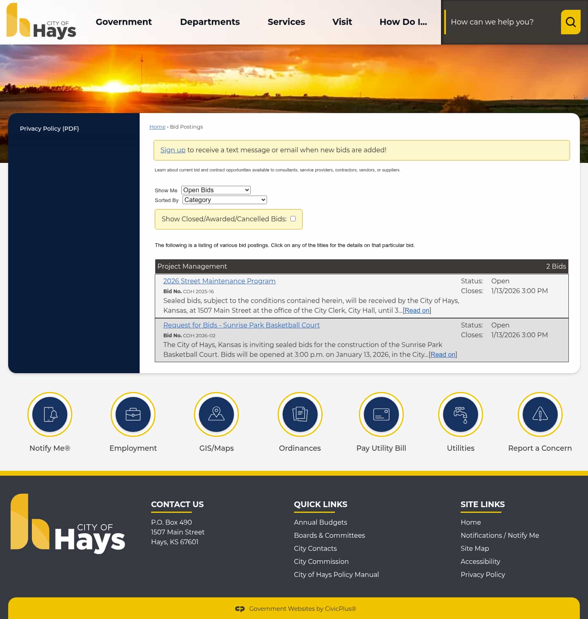
Task: Click the Pay Utility Bill label
Action: coord(381,448)
